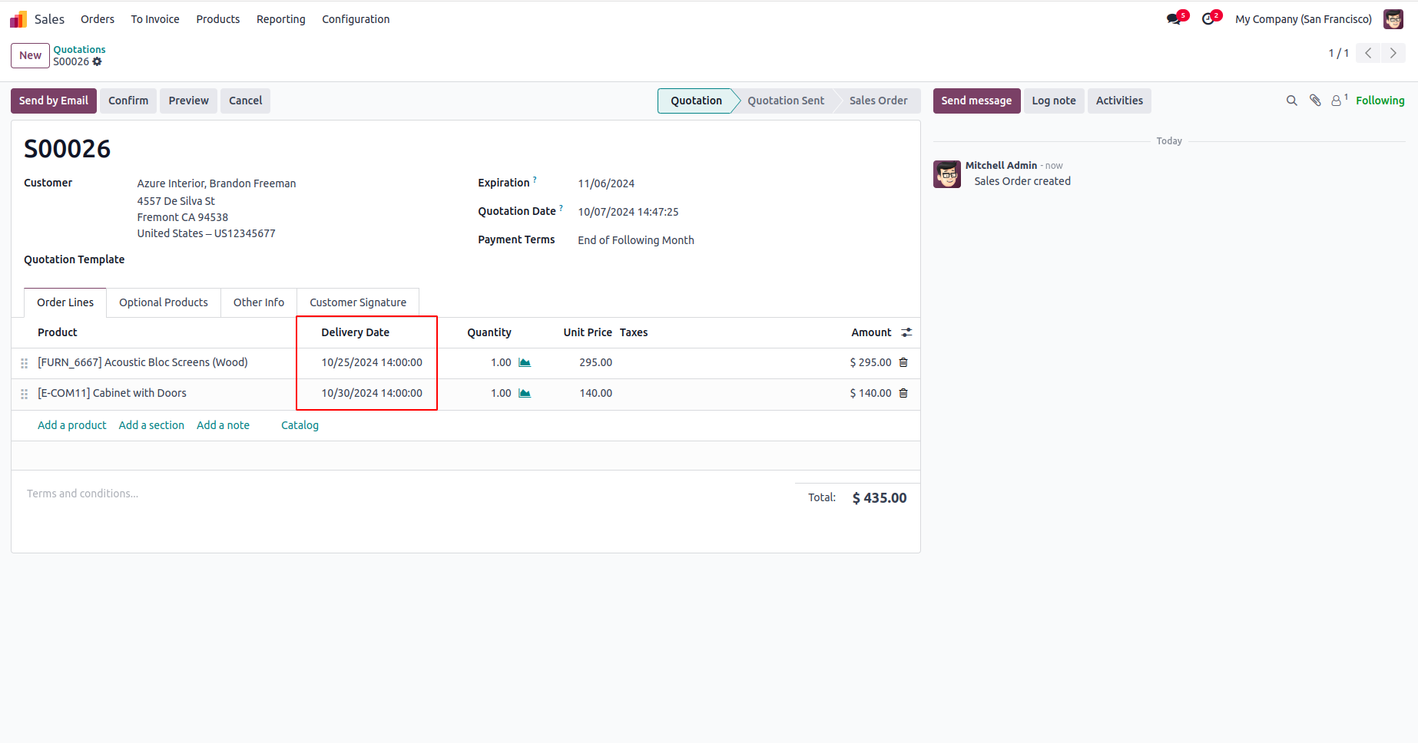Toggle the Following subscription status
Image resolution: width=1418 pixels, height=743 pixels.
(x=1380, y=101)
